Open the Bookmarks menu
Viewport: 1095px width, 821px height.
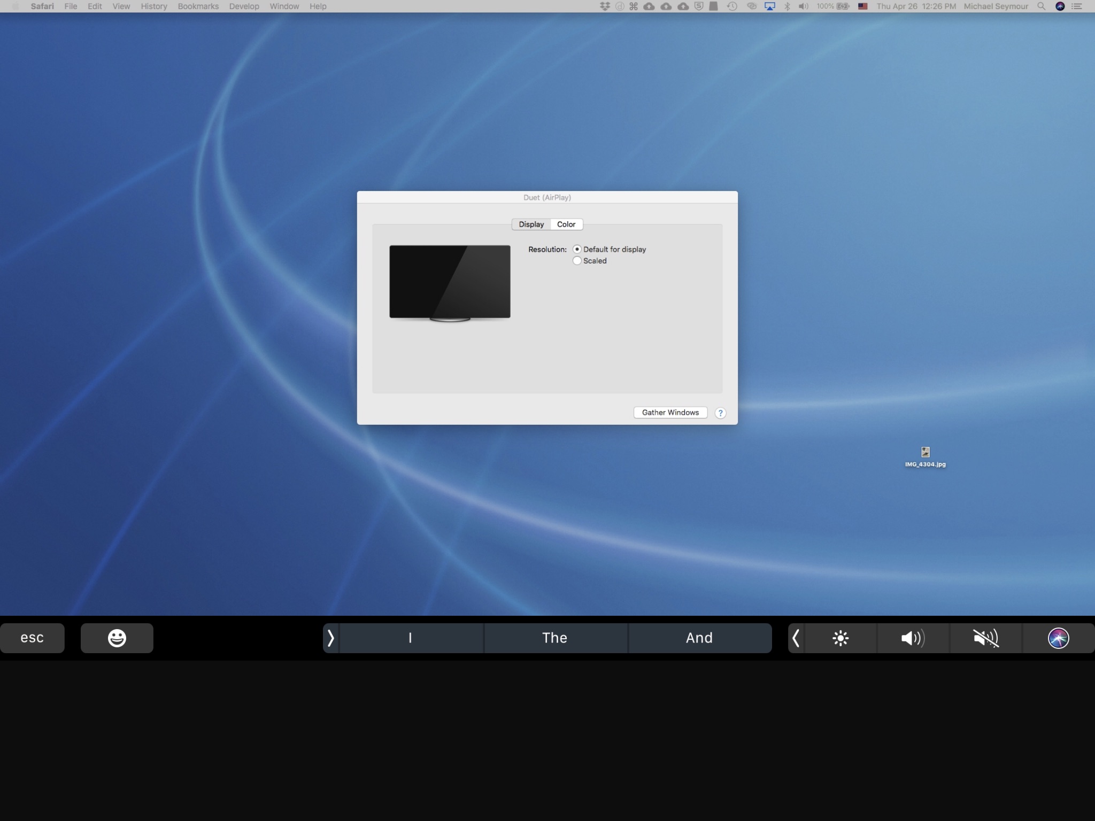(198, 6)
